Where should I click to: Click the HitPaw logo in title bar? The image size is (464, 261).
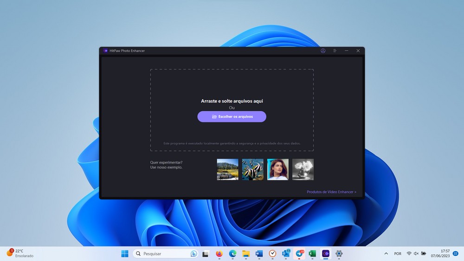coord(105,51)
